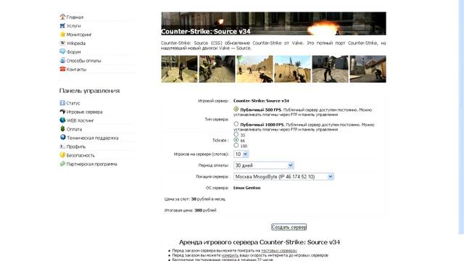Open the Период оплаты dropdown

pos(264,165)
